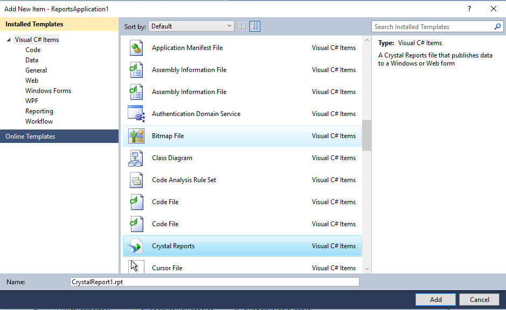This screenshot has width=506, height=310.
Task: Select the Bitmap File template
Action: pos(242,136)
